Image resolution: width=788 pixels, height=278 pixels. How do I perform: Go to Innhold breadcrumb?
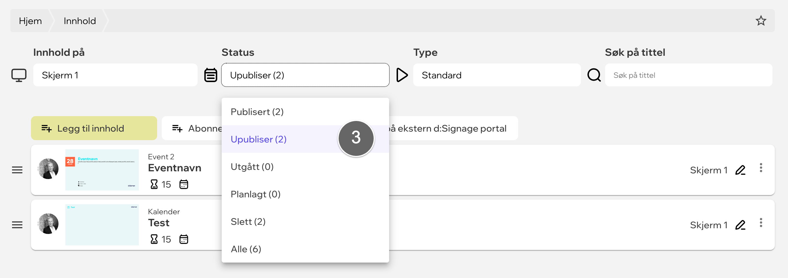pyautogui.click(x=80, y=21)
